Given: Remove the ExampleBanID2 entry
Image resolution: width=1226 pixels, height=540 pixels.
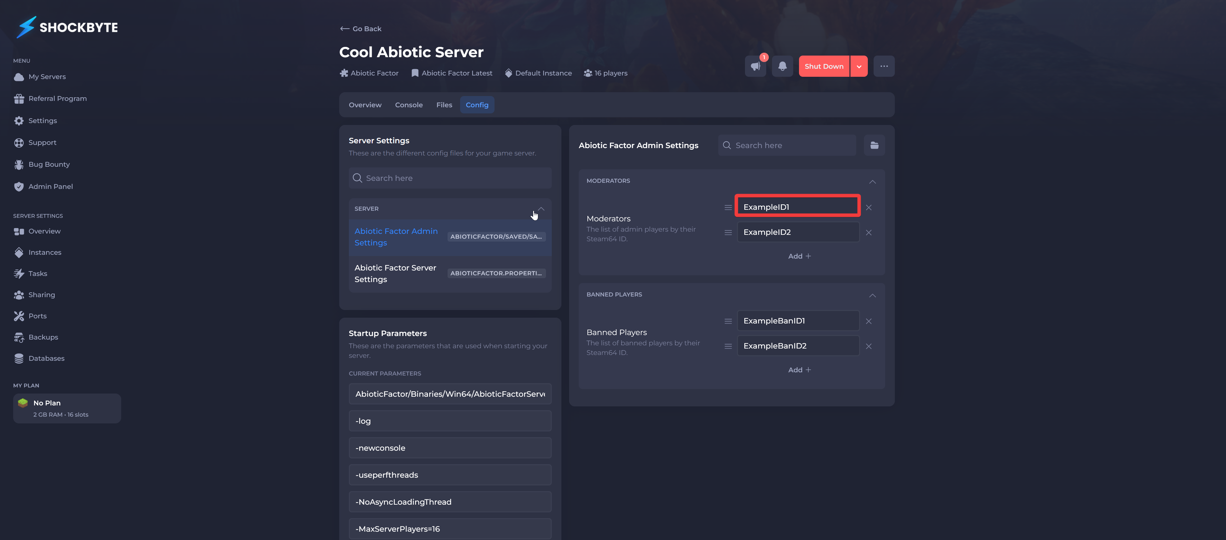Looking at the screenshot, I should pyautogui.click(x=868, y=346).
